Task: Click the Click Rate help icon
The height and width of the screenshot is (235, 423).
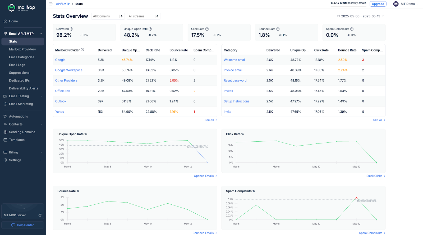Action: tap(207, 29)
